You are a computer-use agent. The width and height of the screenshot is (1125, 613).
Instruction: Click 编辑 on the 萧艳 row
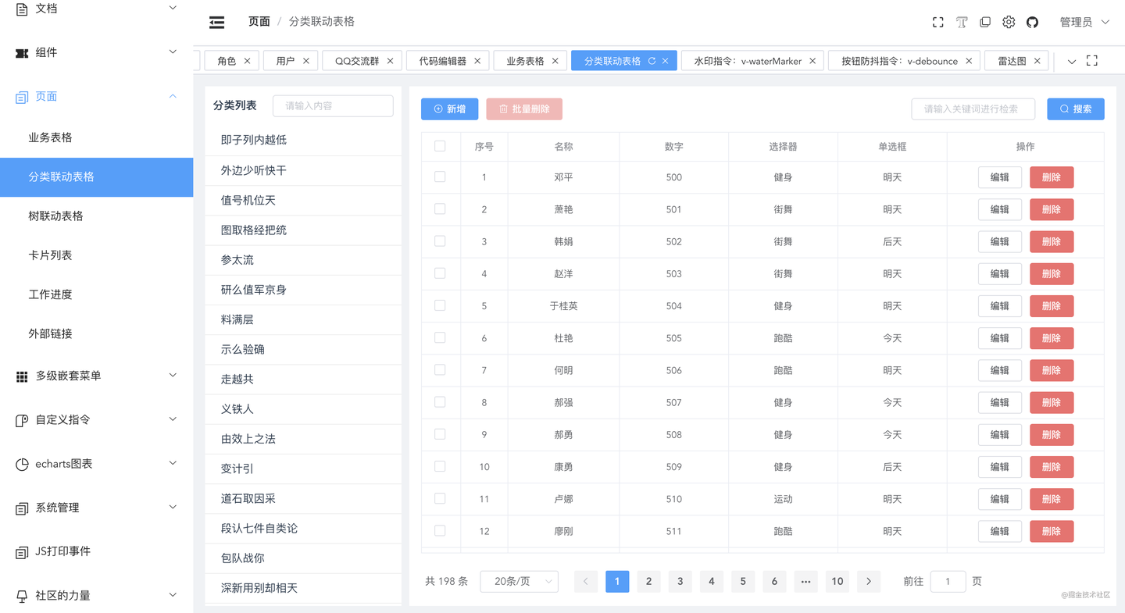coord(999,209)
